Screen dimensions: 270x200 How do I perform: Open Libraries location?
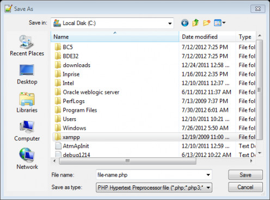[27, 102]
